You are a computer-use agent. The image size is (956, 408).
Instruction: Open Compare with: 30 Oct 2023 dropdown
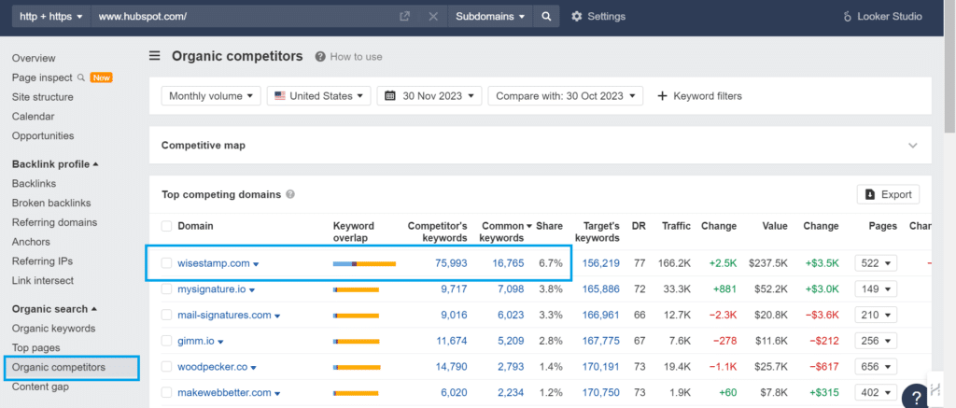[565, 96]
